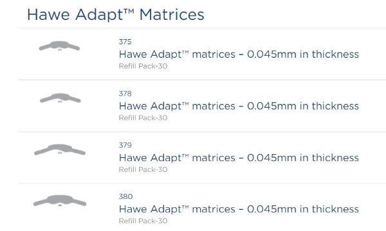Image resolution: width=386 pixels, height=231 pixels.
Task: Click the matrix image for product 378
Action: pos(60,98)
